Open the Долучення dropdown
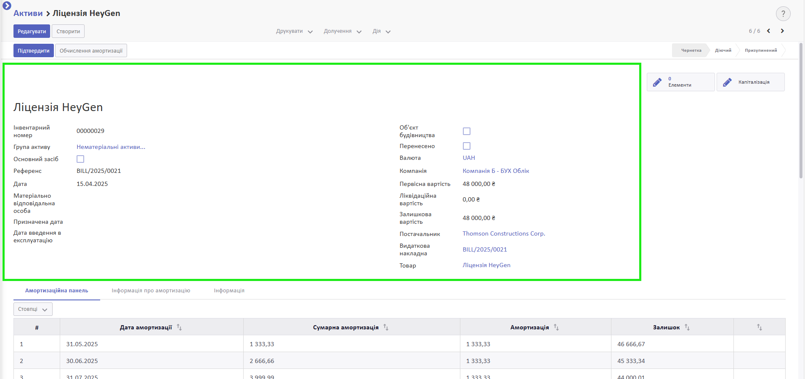Image resolution: width=805 pixels, height=379 pixels. tap(343, 31)
